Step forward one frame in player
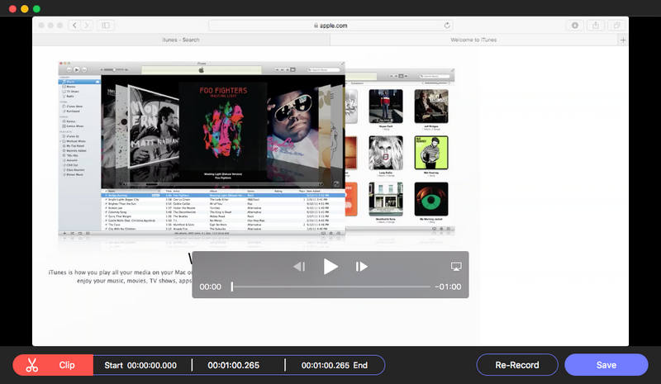 click(x=361, y=267)
